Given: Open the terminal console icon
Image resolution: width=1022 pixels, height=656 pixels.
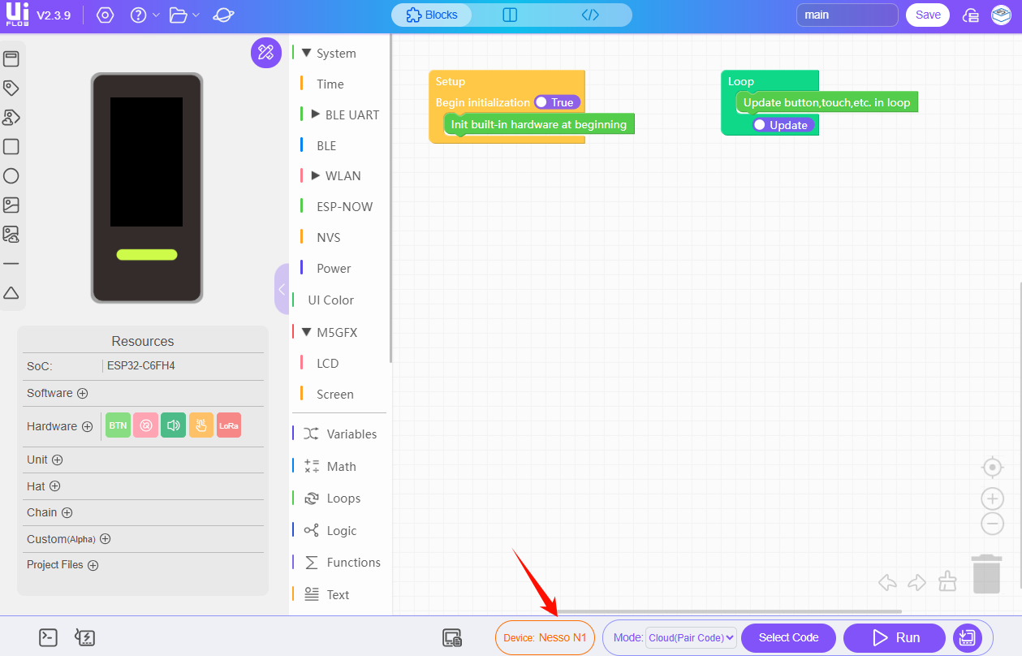Looking at the screenshot, I should point(49,637).
